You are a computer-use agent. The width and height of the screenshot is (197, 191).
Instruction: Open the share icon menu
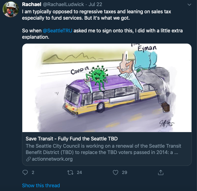[x=160, y=173]
